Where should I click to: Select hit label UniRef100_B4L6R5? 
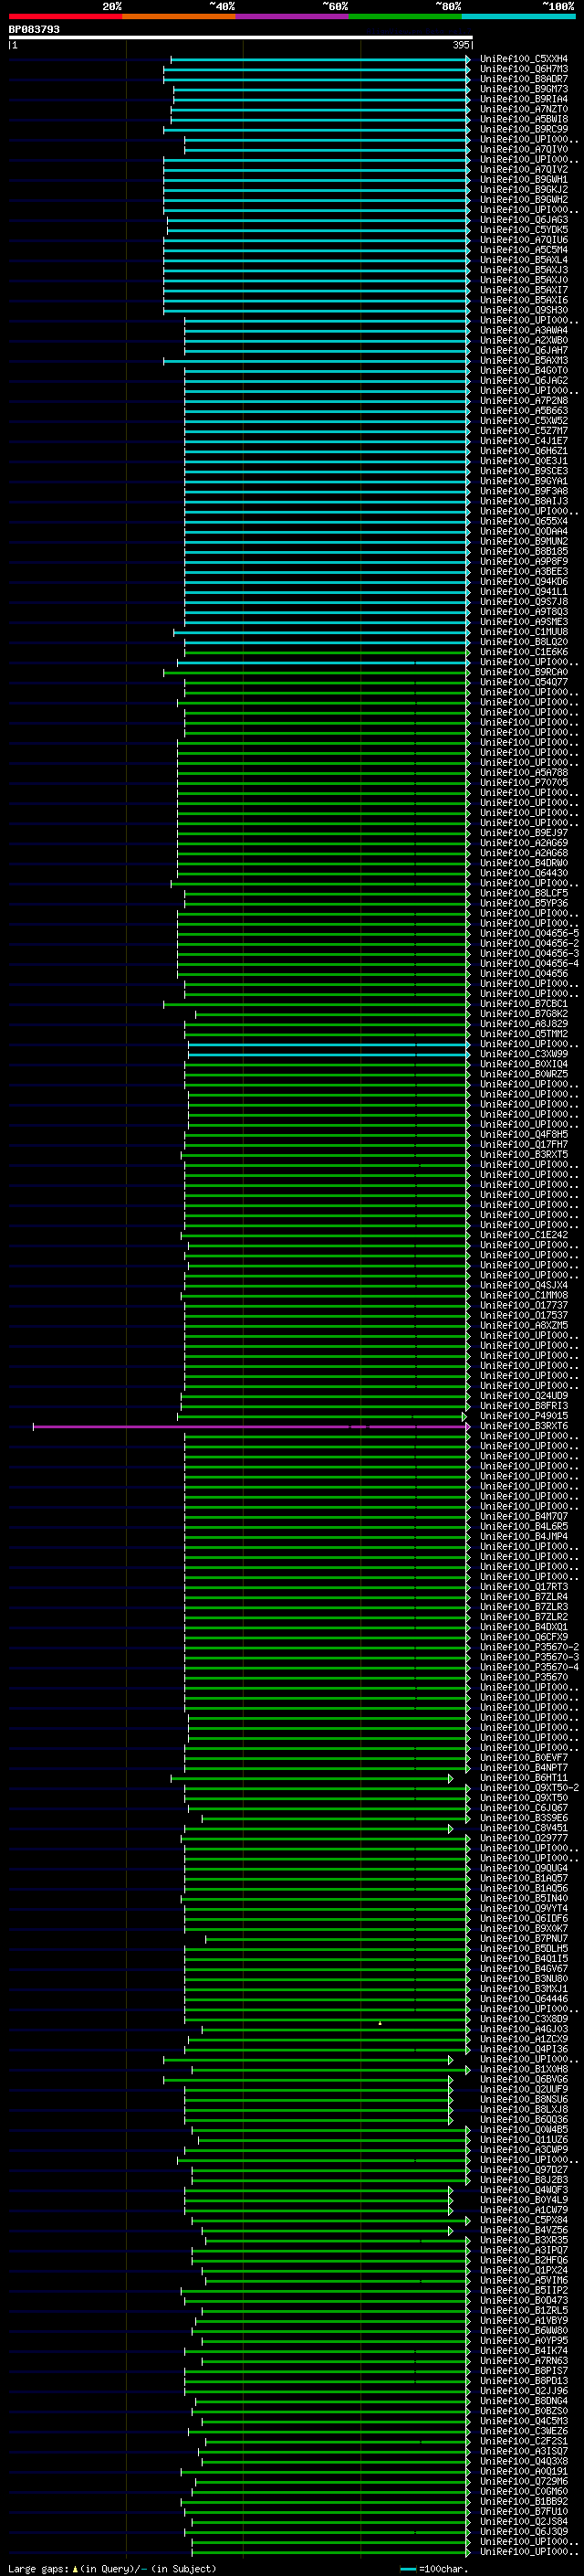524,1526
